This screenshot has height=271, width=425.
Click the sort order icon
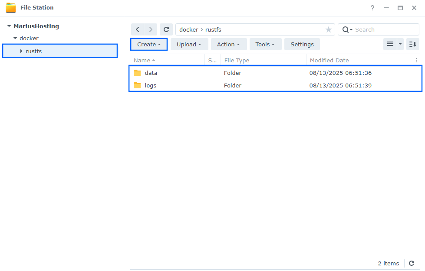click(x=412, y=44)
